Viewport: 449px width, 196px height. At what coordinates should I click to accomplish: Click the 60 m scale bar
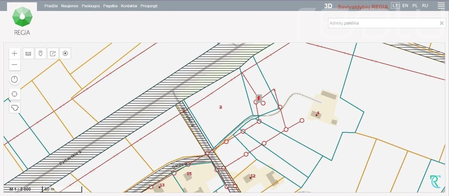pos(62,189)
